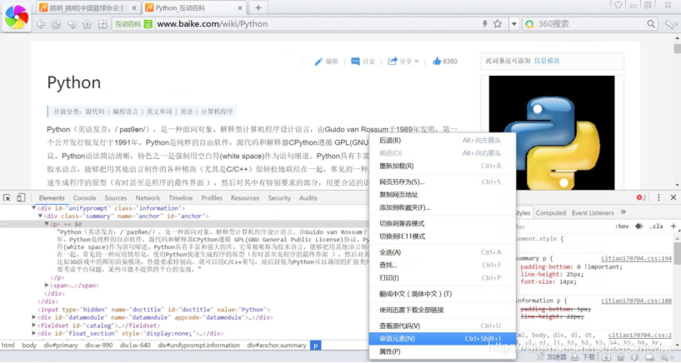Open the Security tab
The height and width of the screenshot is (363, 681).
[279, 198]
